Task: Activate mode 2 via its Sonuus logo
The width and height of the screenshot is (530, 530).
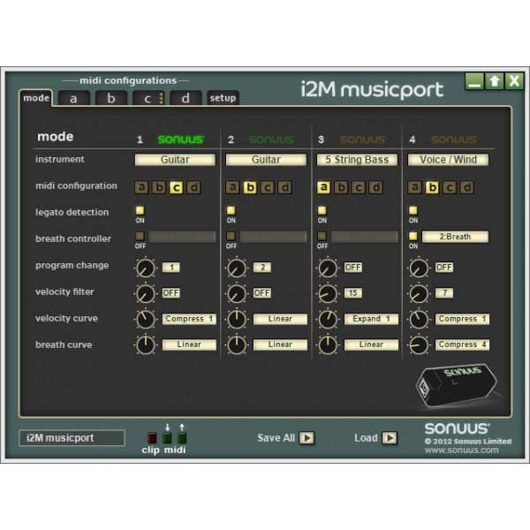Action: click(272, 140)
